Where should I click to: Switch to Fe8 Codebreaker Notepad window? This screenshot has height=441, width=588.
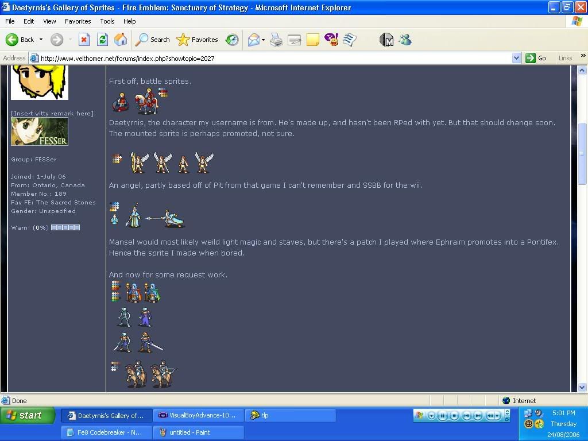pyautogui.click(x=106, y=432)
